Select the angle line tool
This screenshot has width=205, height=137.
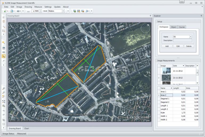[4, 61]
